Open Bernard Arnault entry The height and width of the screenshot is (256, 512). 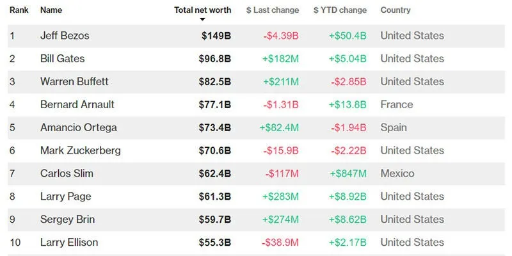point(77,105)
